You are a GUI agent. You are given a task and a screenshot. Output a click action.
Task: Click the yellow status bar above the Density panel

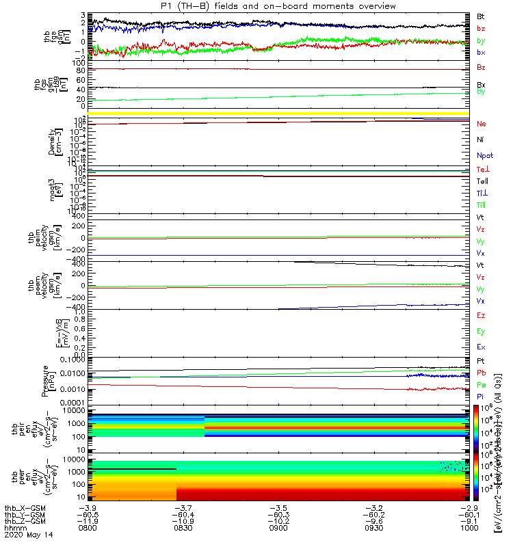point(278,114)
